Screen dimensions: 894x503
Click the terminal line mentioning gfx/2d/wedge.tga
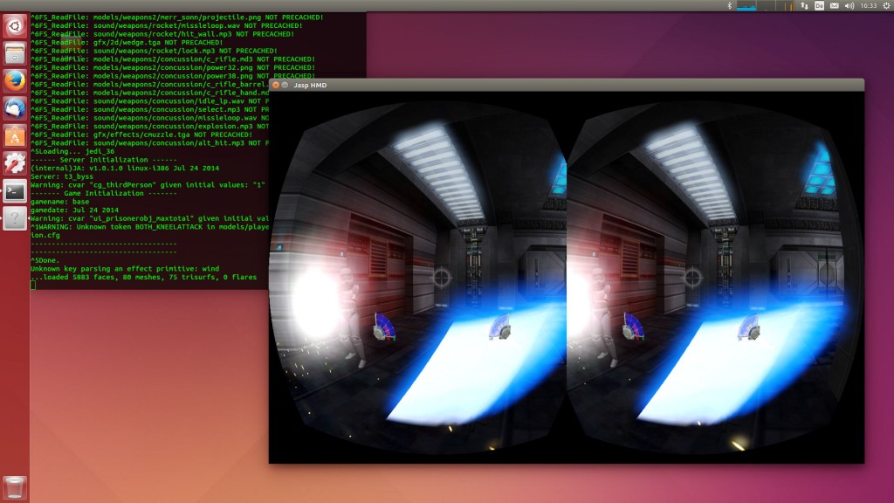(127, 42)
